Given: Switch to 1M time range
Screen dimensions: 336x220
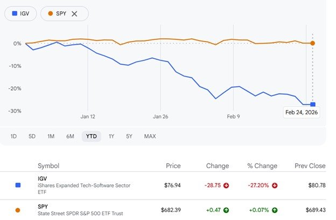Looking at the screenshot, I should point(51,136).
